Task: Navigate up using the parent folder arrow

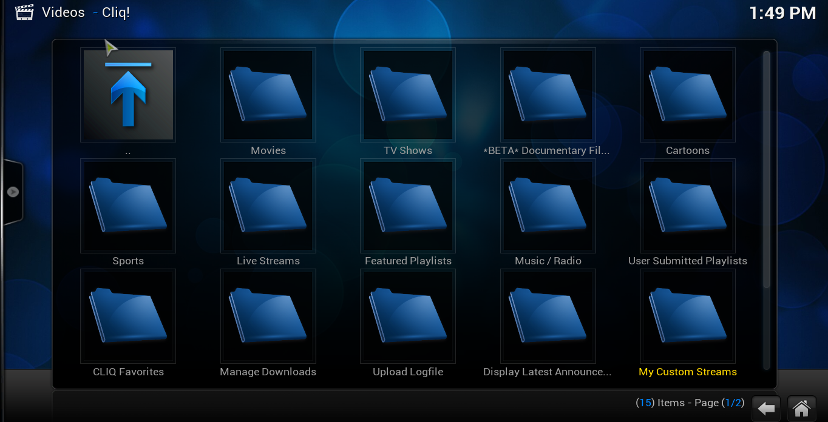Action: (x=127, y=95)
